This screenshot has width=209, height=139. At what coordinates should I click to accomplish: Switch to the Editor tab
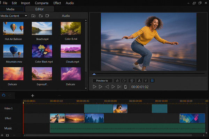39,9
